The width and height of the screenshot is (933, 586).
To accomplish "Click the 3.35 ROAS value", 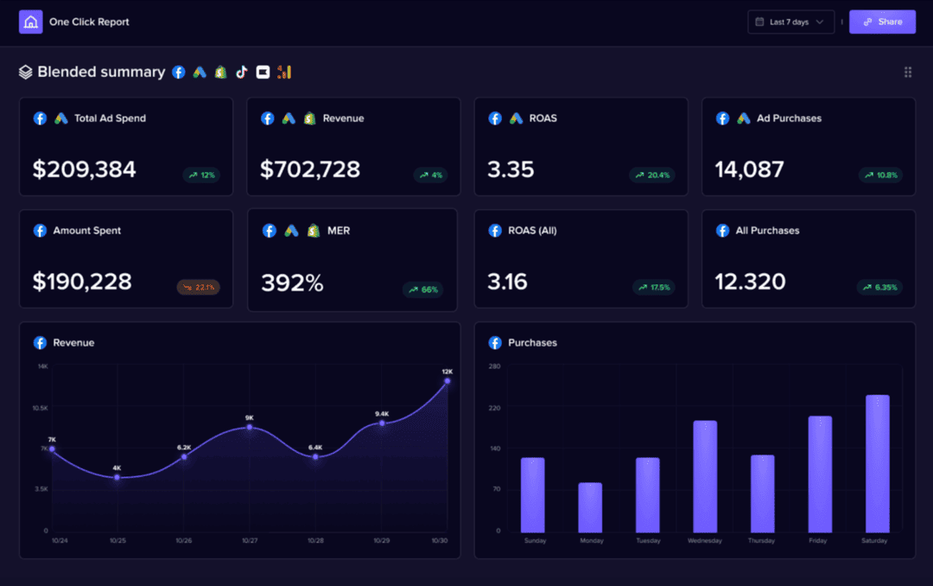I will tap(511, 169).
